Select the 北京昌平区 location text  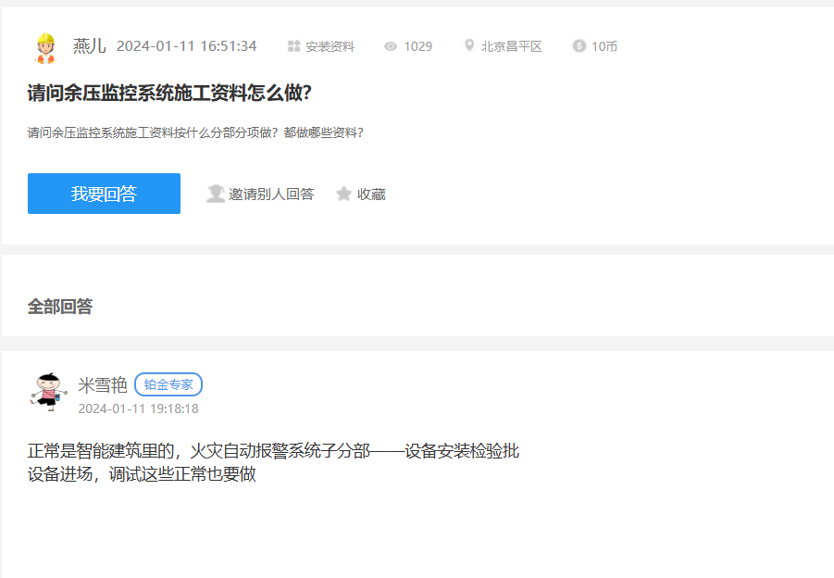(x=511, y=46)
